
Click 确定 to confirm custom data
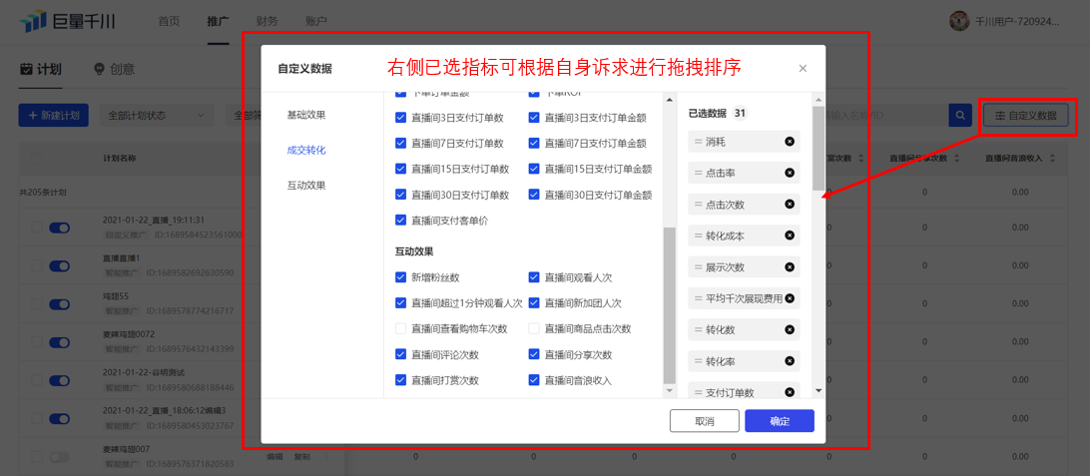[x=780, y=421]
